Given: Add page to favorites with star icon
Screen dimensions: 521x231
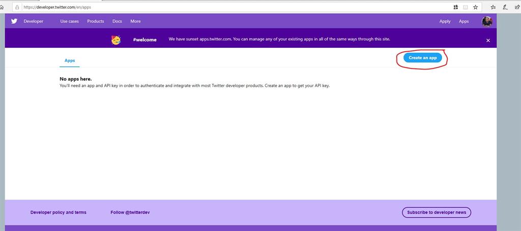Looking at the screenshot, I should (476, 7).
